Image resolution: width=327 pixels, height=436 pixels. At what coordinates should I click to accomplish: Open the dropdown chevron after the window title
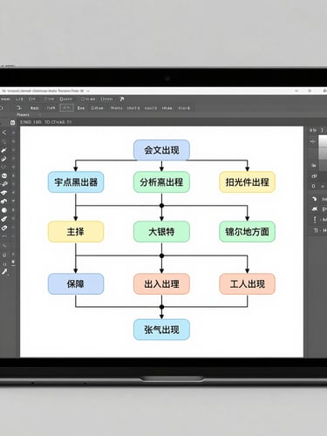point(88,91)
